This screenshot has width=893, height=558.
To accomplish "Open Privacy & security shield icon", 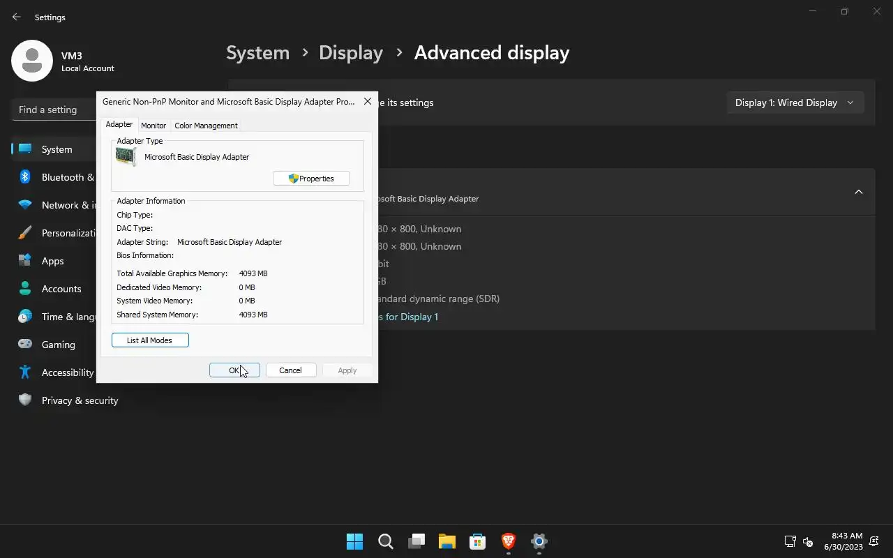I will [x=25, y=400].
